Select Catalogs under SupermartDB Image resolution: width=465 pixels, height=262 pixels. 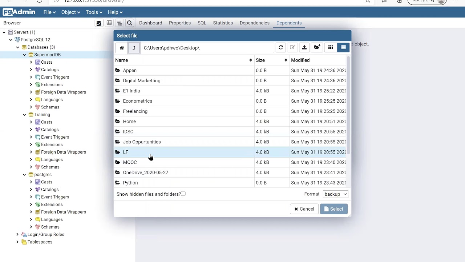pyautogui.click(x=50, y=70)
